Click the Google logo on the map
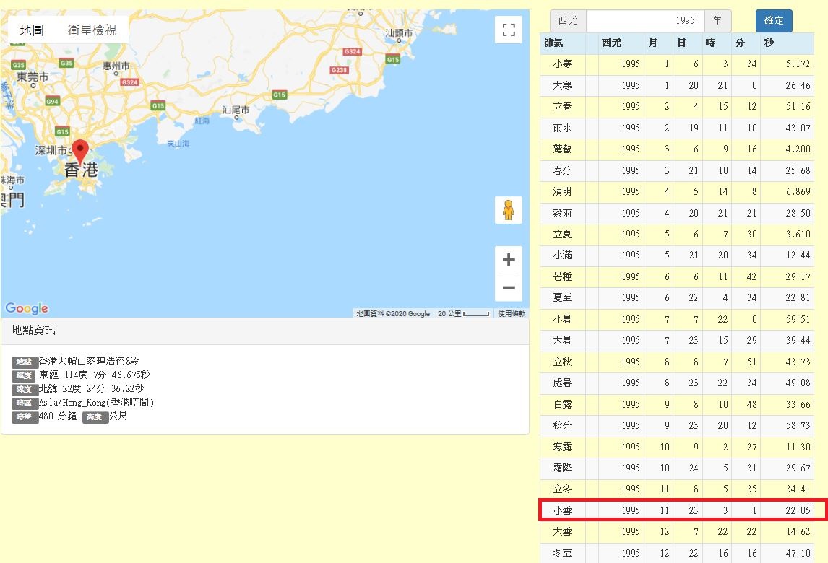 coord(27,308)
